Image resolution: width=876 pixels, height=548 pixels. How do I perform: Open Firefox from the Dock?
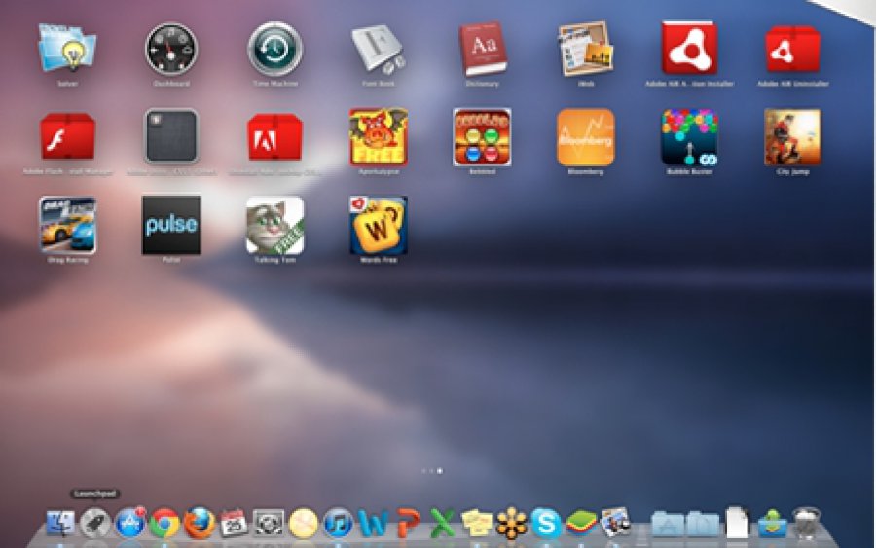tap(200, 523)
